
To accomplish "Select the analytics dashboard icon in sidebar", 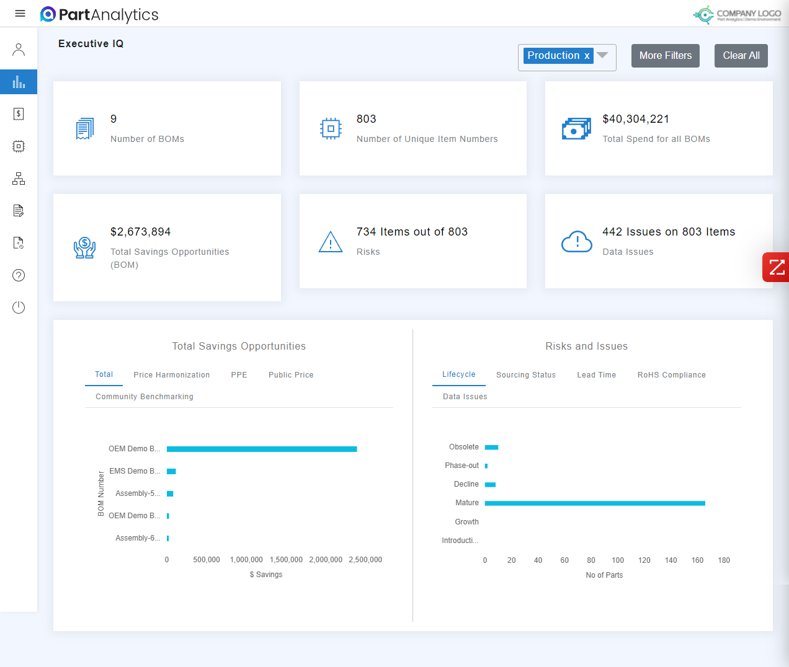I will (18, 81).
